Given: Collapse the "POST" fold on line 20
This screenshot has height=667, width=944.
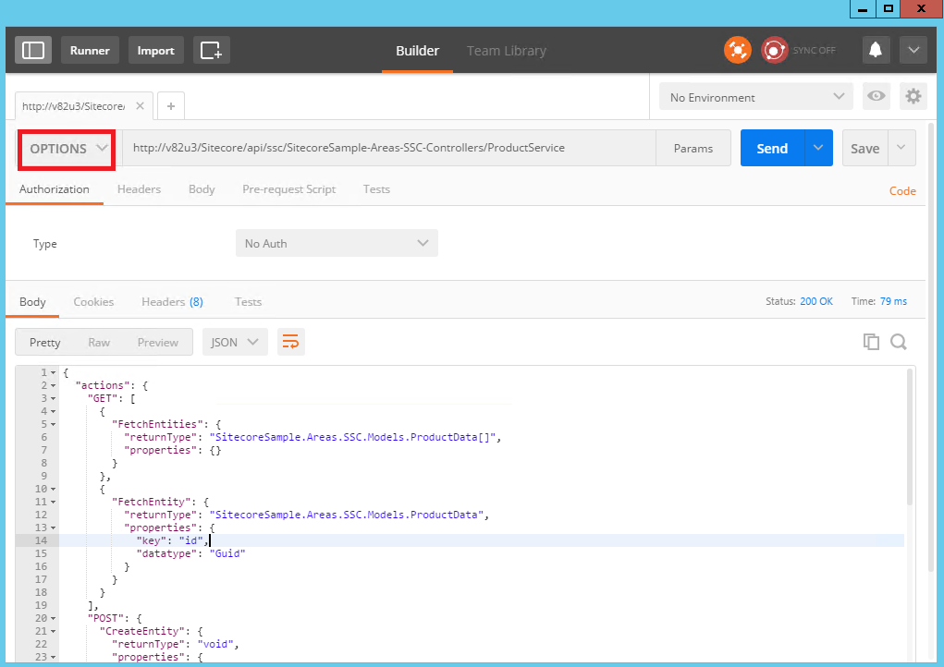Looking at the screenshot, I should pos(54,618).
